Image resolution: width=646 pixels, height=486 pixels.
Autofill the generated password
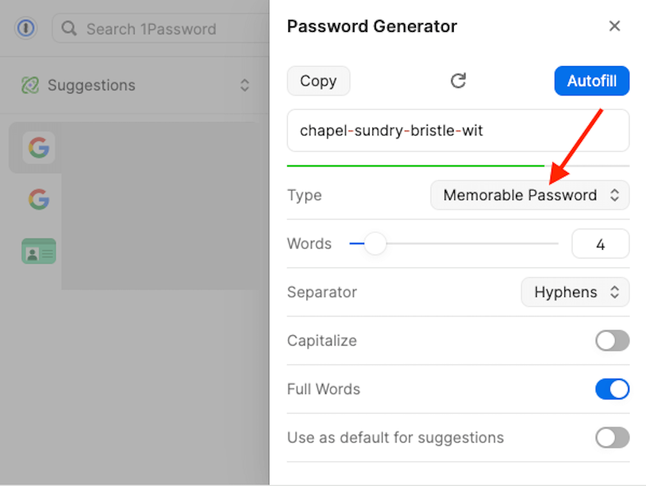coord(592,80)
